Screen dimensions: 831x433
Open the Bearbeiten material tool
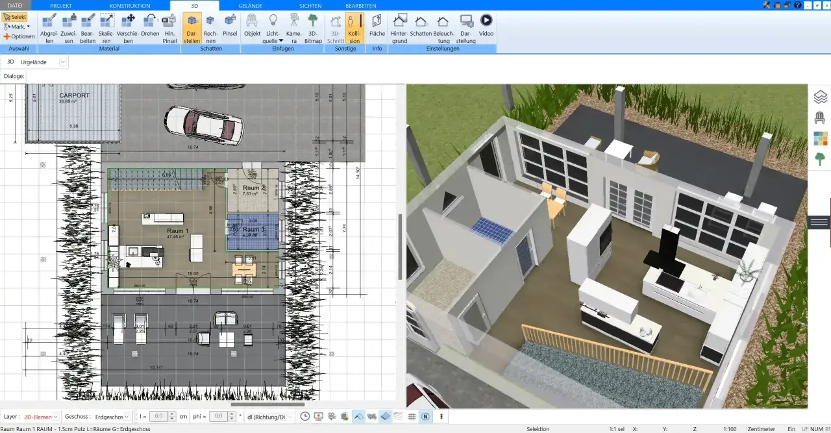[x=88, y=28]
